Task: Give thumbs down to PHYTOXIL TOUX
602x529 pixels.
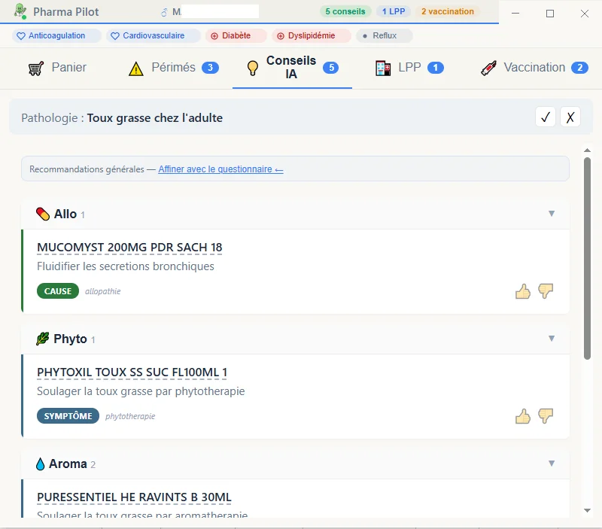Action: point(545,416)
